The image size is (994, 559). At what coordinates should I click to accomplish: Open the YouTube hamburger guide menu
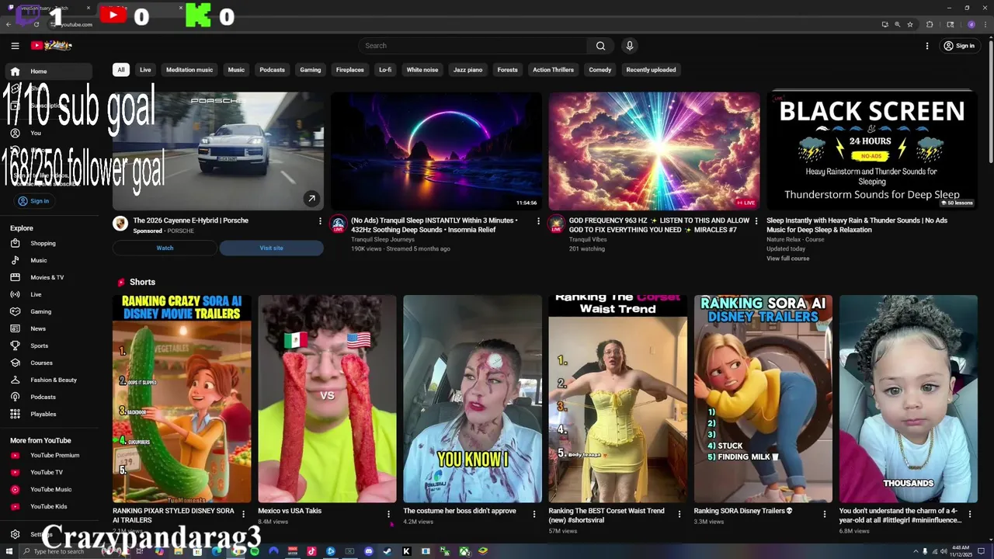click(x=15, y=46)
